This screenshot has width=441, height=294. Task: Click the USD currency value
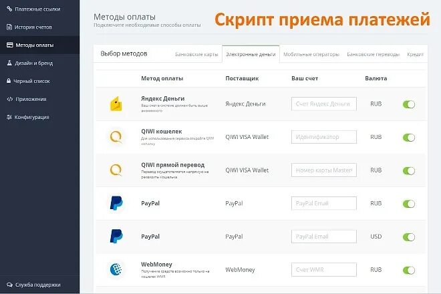(x=376, y=237)
